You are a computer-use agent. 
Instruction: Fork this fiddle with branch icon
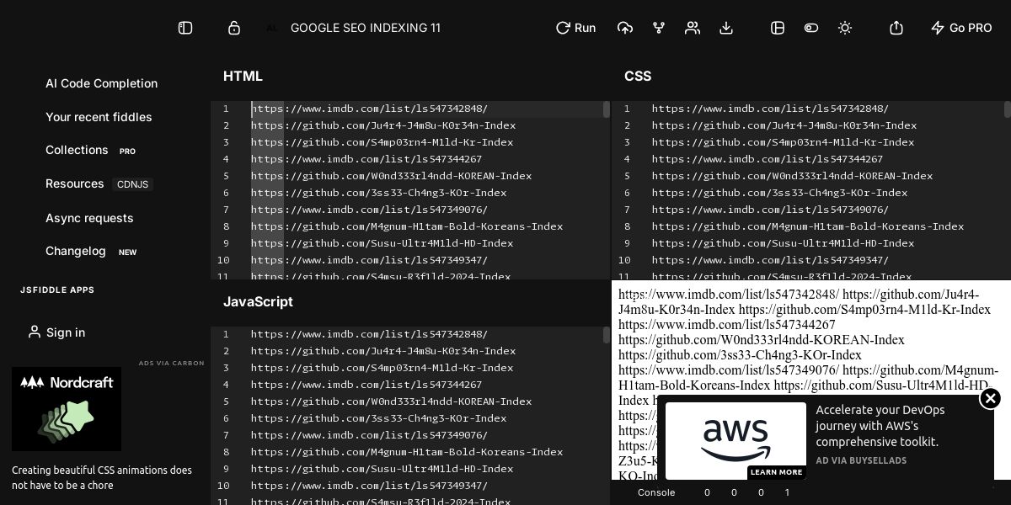pos(659,28)
